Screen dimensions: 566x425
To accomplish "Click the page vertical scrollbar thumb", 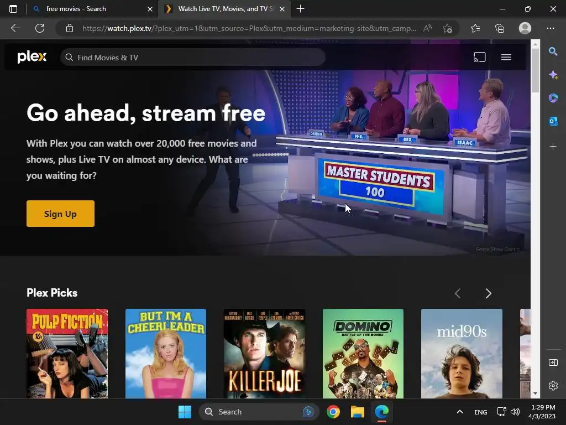I will (535, 70).
